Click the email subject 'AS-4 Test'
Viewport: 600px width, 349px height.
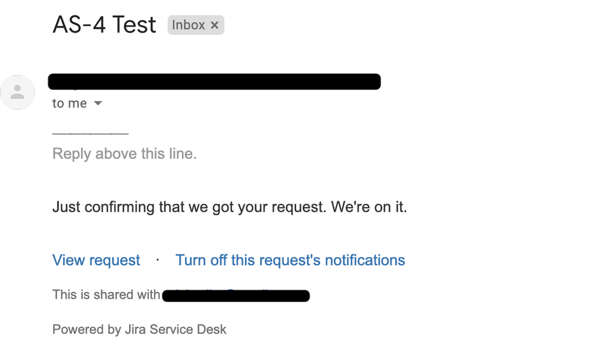pyautogui.click(x=105, y=25)
